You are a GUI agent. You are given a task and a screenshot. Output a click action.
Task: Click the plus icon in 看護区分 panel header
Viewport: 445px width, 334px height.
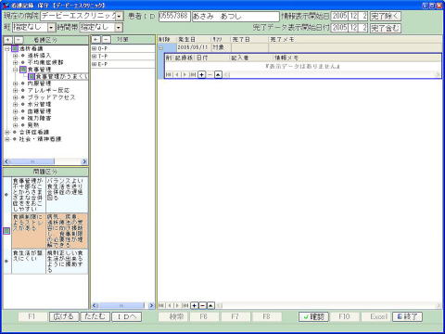[7, 40]
